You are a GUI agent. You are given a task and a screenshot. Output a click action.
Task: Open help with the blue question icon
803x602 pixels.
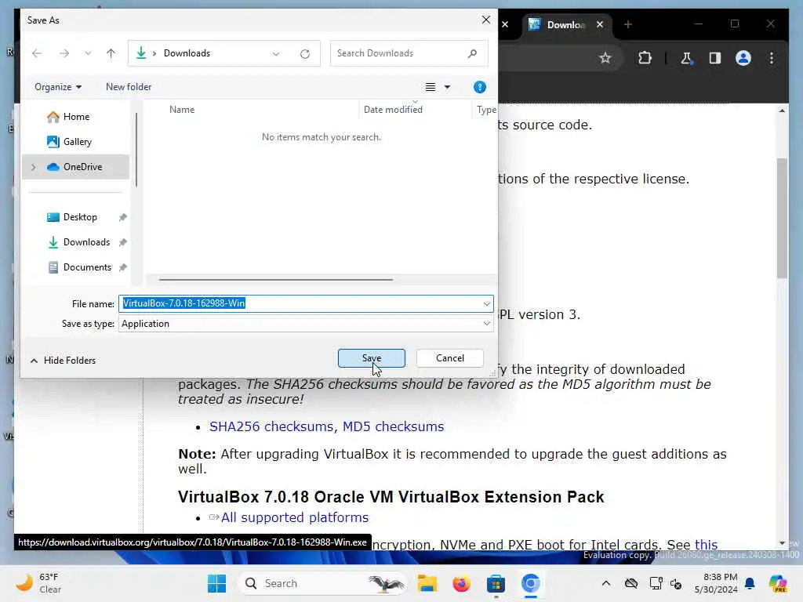479,87
